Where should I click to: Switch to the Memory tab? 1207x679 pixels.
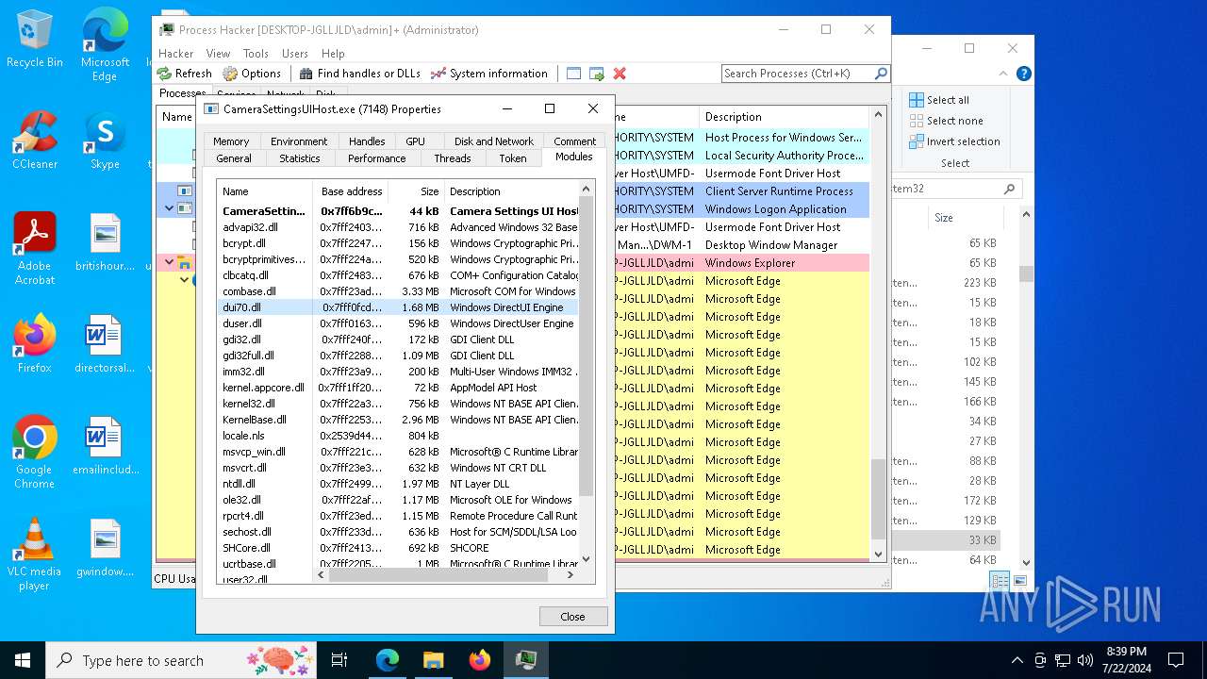tap(231, 141)
